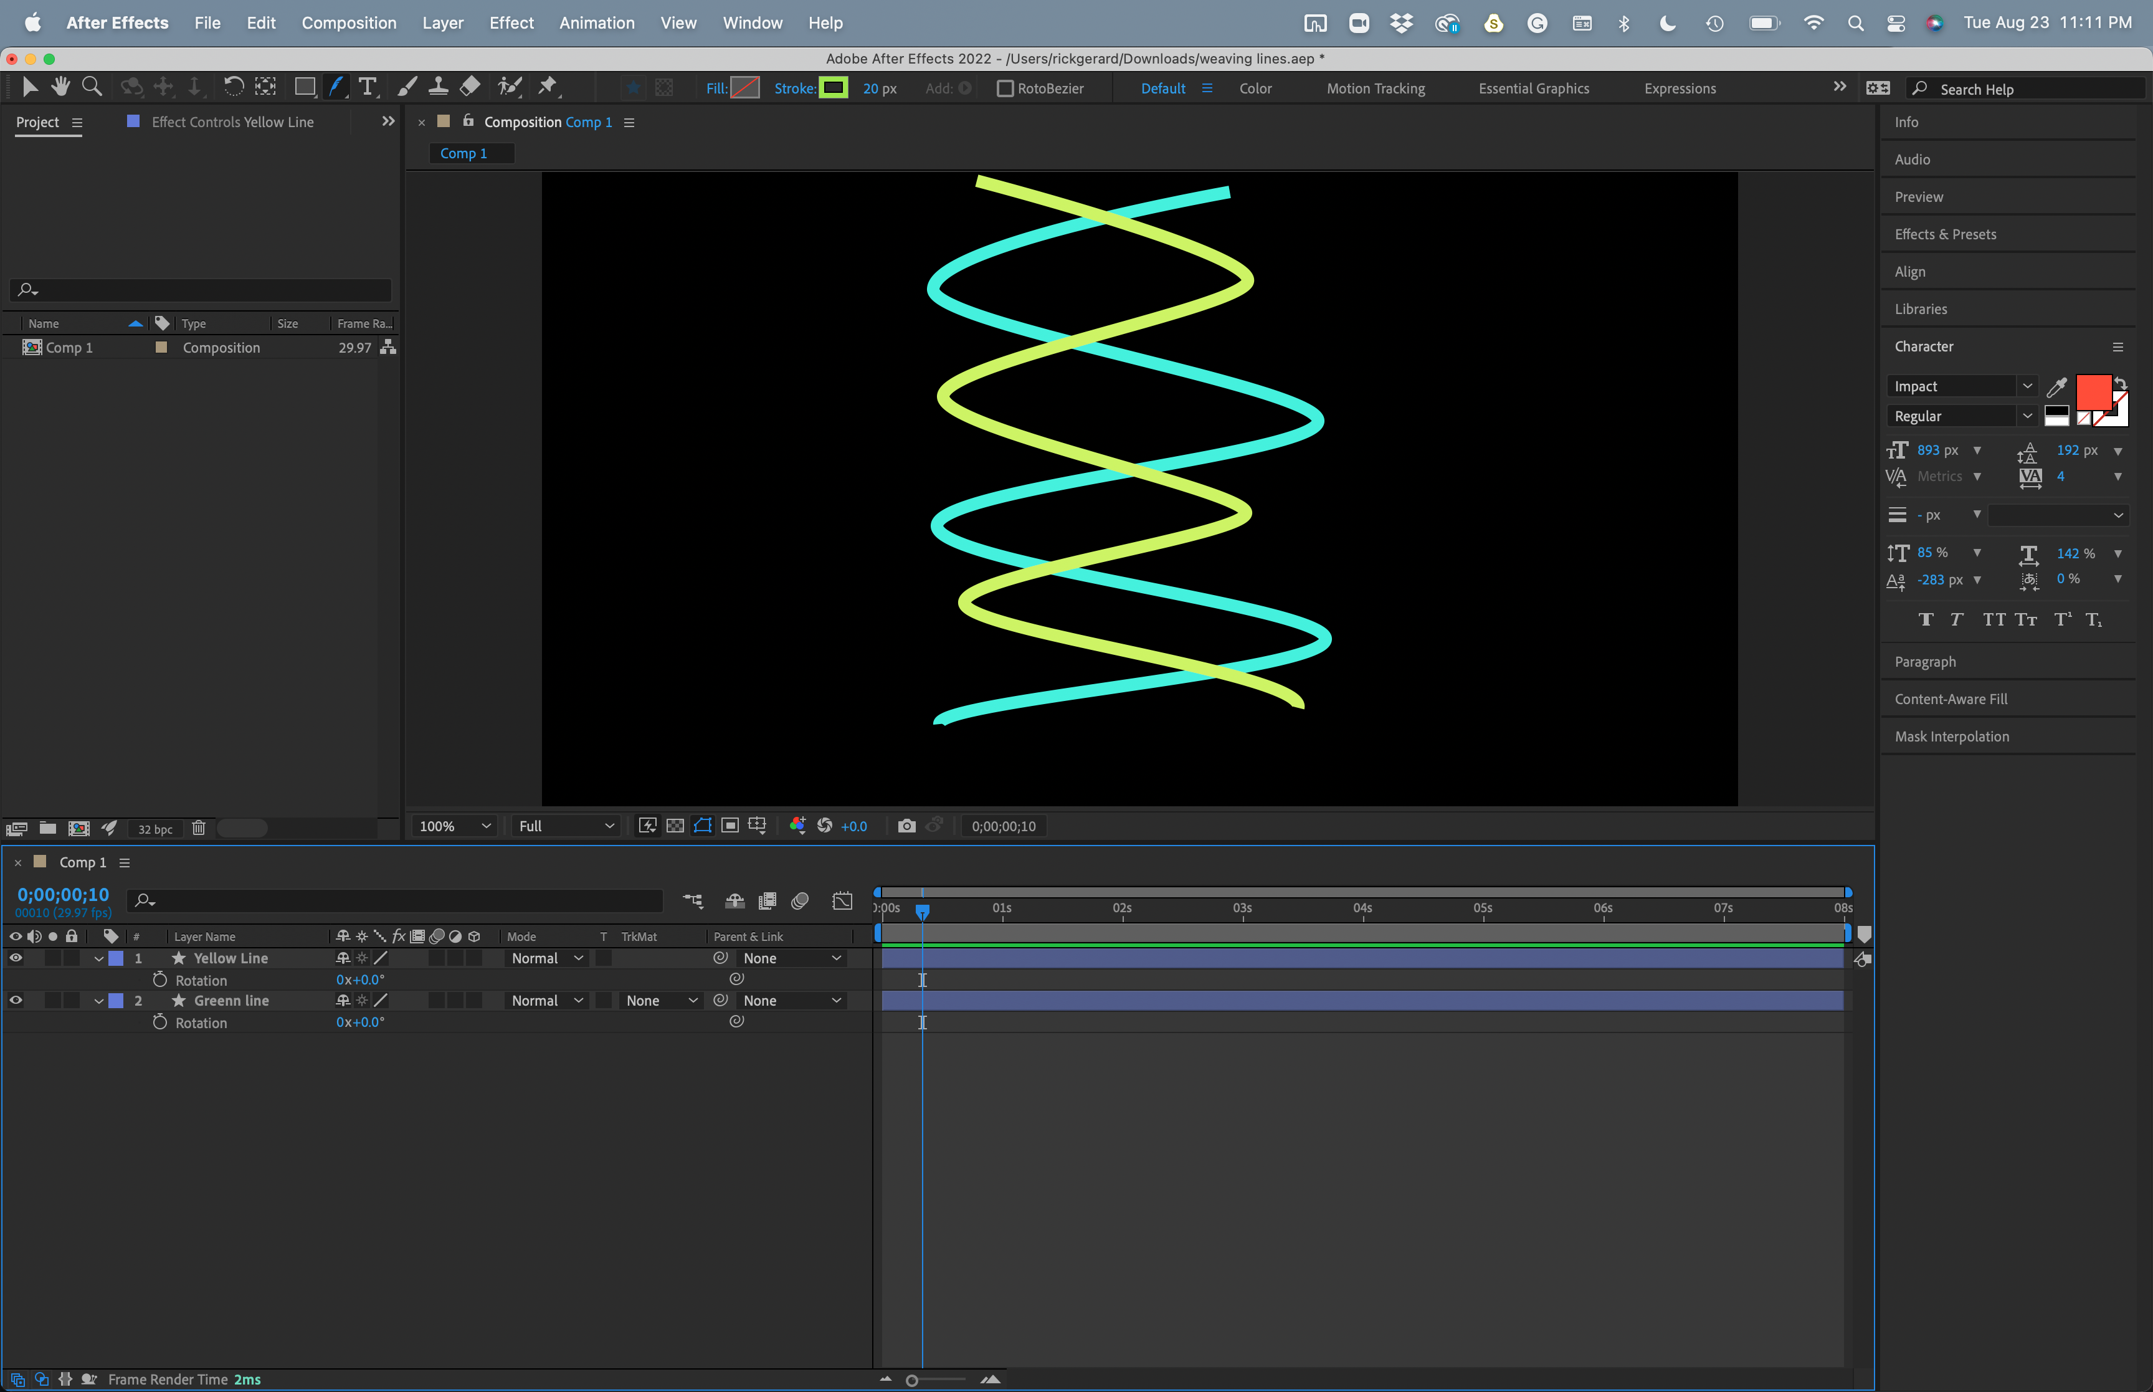Viewport: 2153px width, 1392px height.
Task: Hide the Yellow Line layer
Action: click(x=16, y=958)
